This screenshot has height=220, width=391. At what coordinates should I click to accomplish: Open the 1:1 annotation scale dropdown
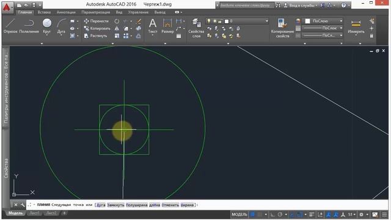point(352,215)
